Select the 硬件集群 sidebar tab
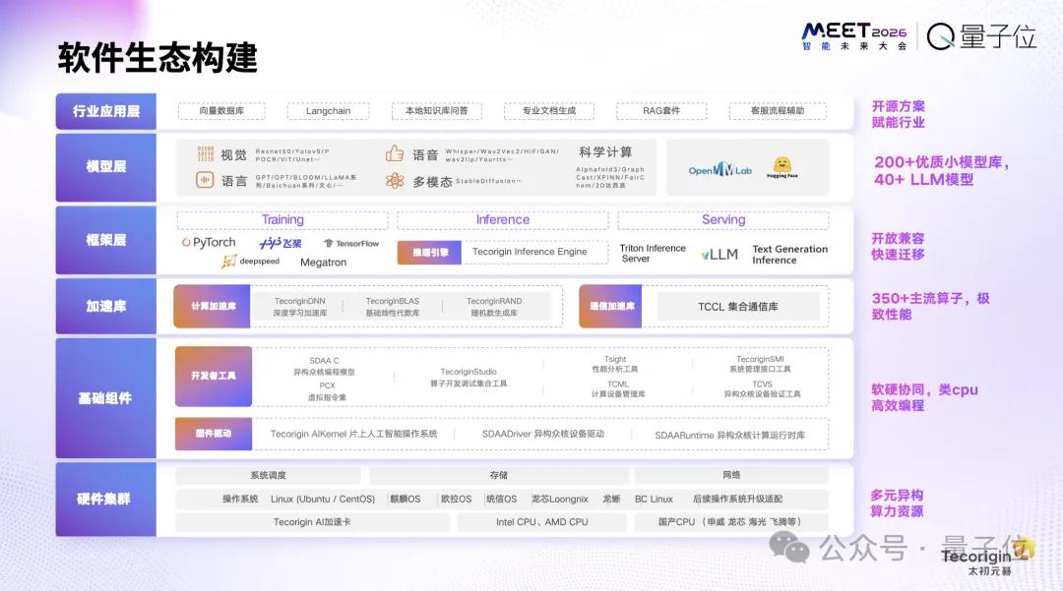This screenshot has height=591, width=1063. pos(104,500)
